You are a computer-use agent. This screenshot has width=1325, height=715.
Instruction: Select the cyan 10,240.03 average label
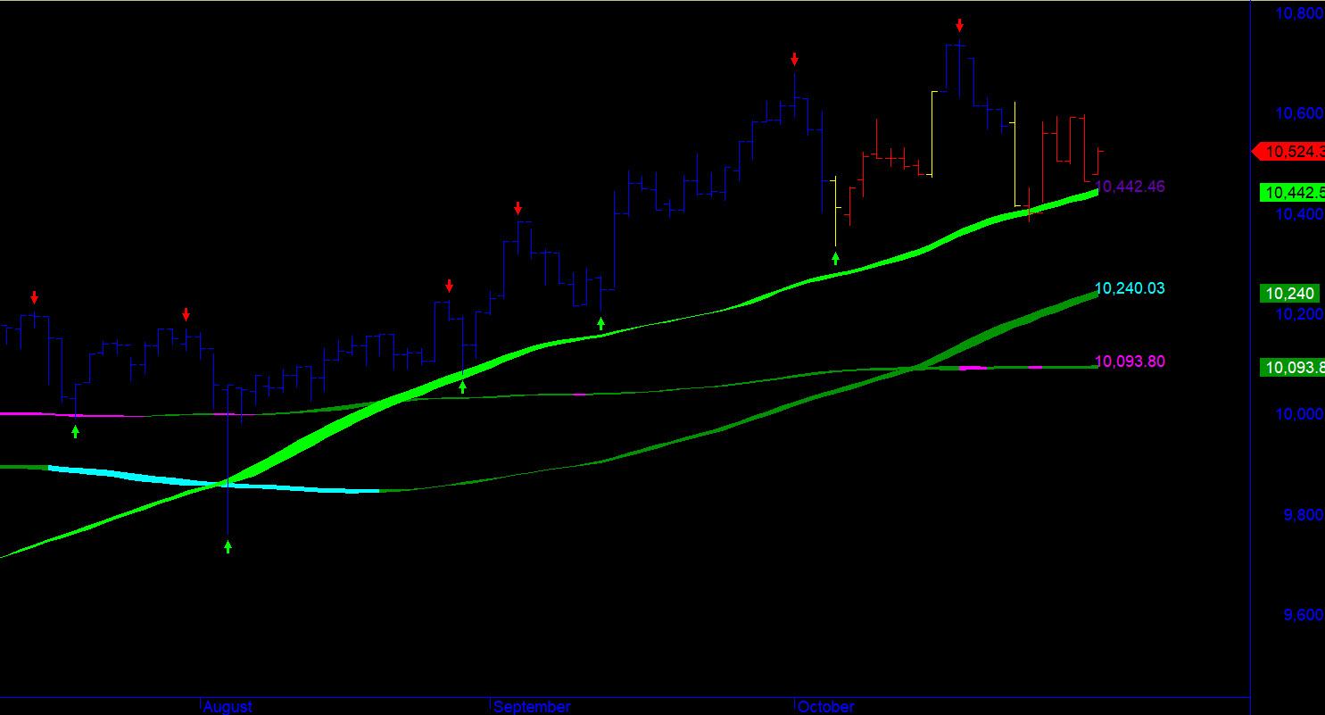point(1130,288)
